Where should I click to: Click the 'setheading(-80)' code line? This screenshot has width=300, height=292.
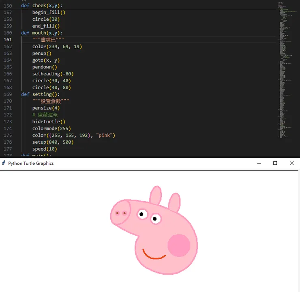(x=53, y=74)
